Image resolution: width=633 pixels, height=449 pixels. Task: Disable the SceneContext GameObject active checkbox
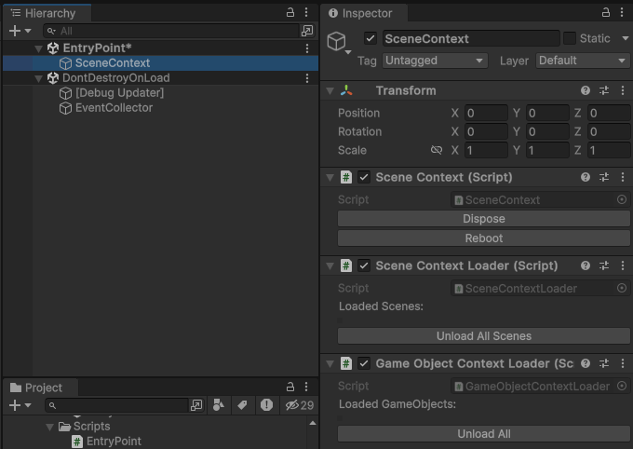pyautogui.click(x=370, y=38)
